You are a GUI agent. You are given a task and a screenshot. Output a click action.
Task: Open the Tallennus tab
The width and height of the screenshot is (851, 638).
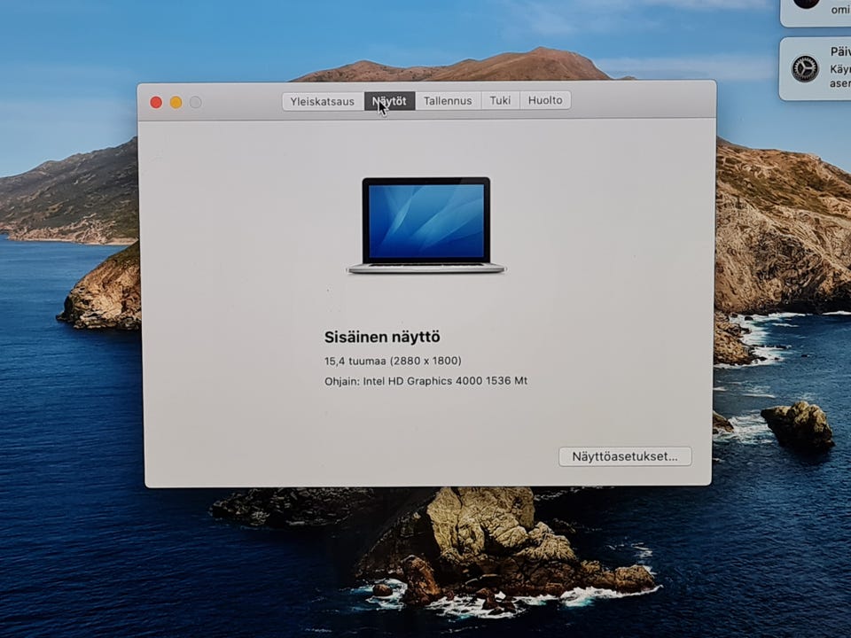pyautogui.click(x=448, y=100)
